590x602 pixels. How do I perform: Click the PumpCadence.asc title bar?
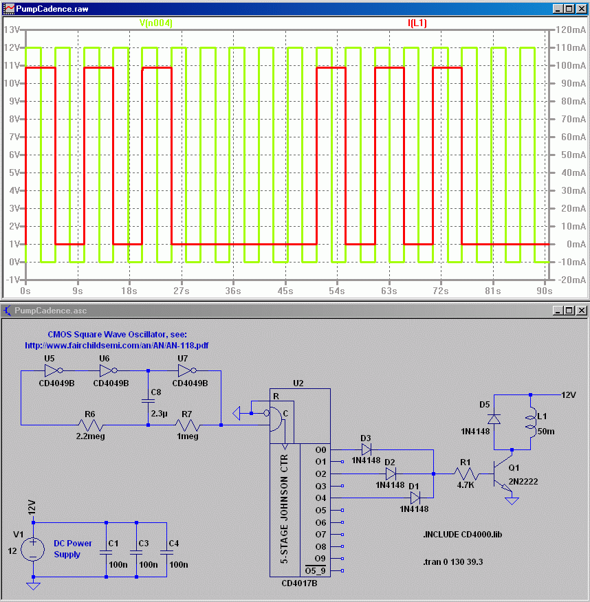[x=295, y=310]
